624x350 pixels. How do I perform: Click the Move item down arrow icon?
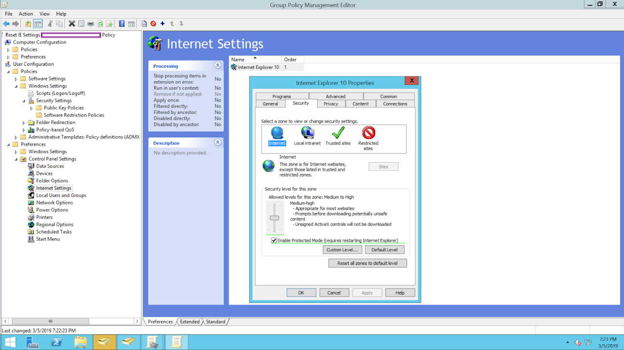(x=181, y=24)
